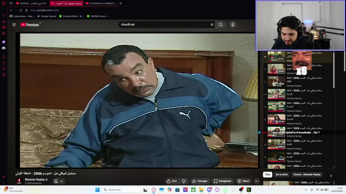Show more filter chips with right arrow
346x194 pixels.
331,175
